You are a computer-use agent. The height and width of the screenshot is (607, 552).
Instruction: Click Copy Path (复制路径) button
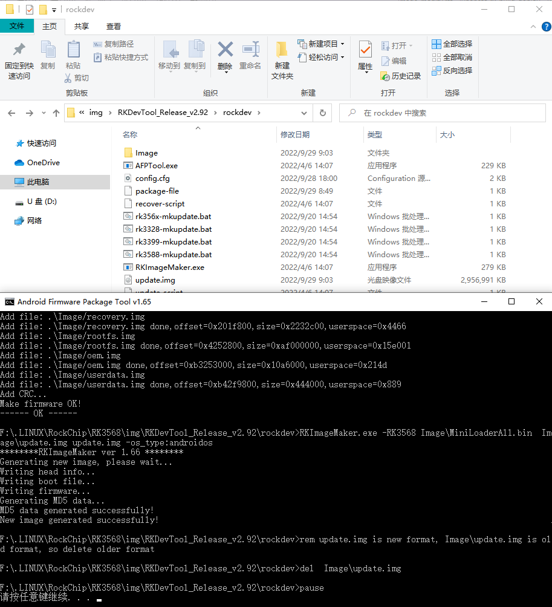pos(114,44)
